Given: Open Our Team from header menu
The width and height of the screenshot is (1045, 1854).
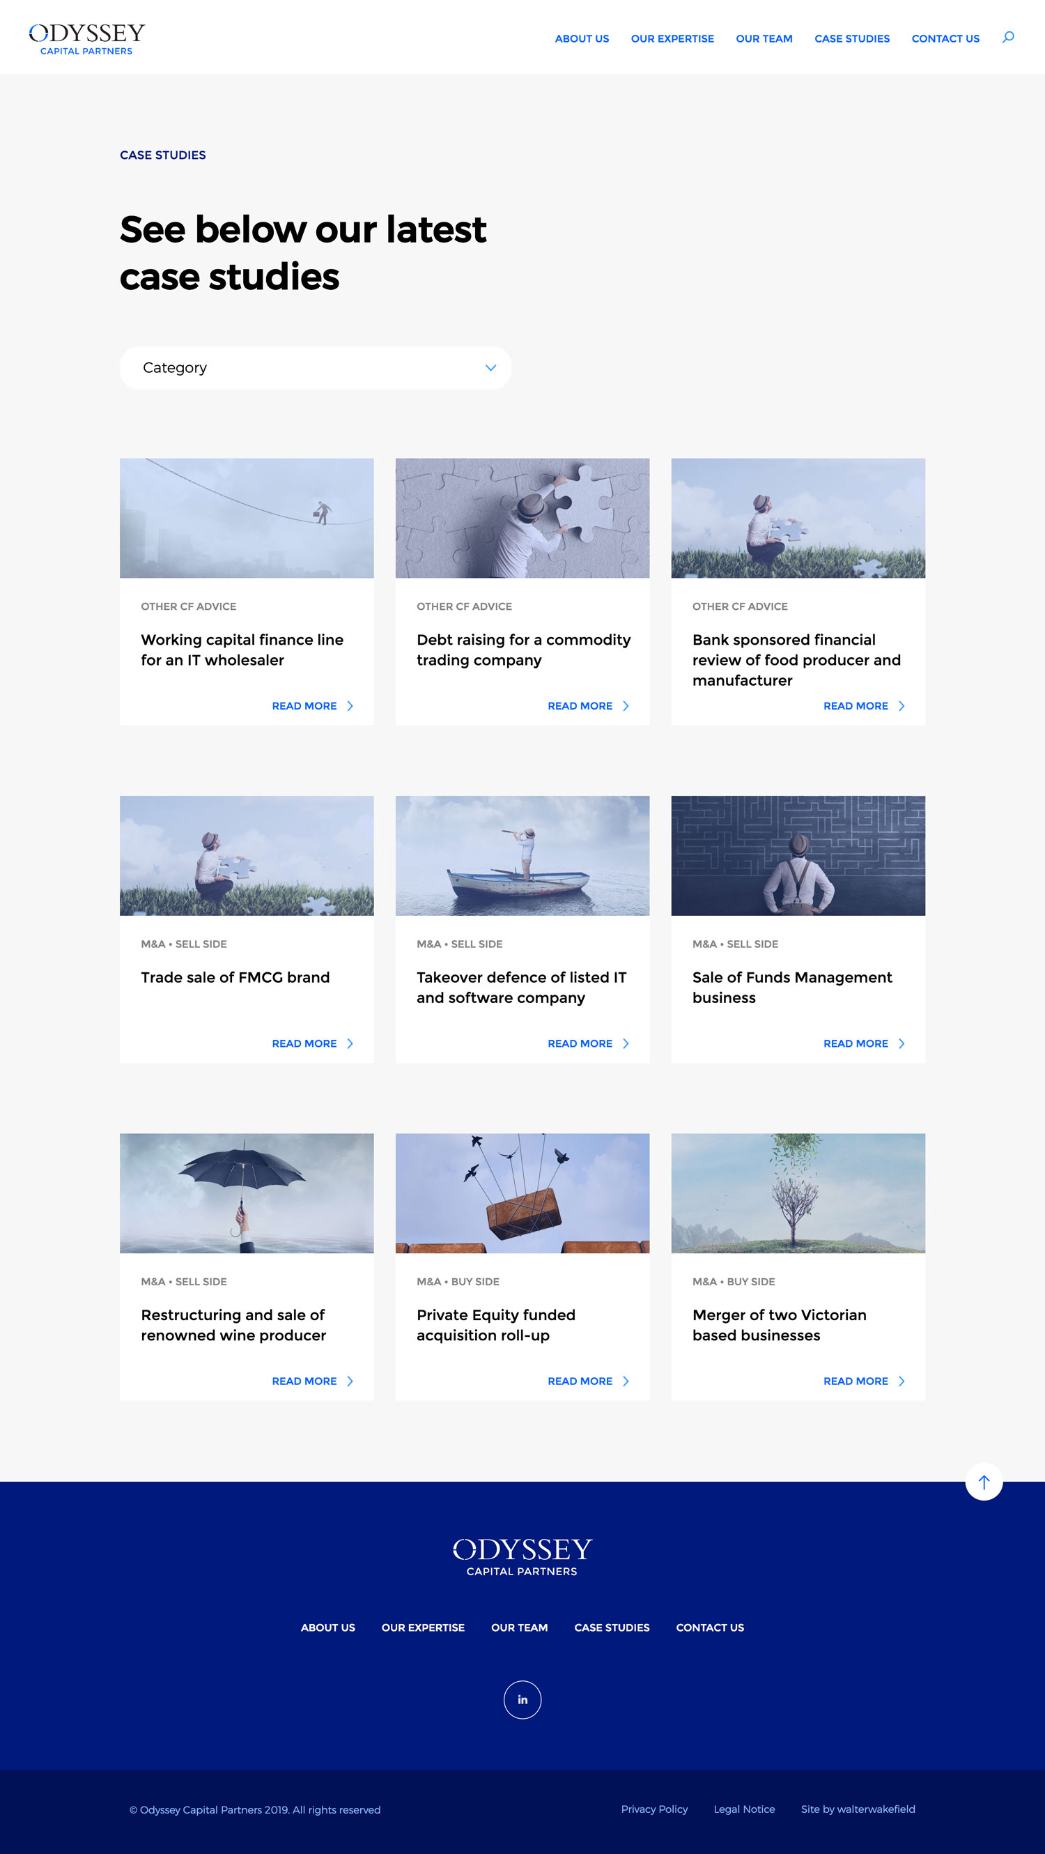Looking at the screenshot, I should pos(764,39).
